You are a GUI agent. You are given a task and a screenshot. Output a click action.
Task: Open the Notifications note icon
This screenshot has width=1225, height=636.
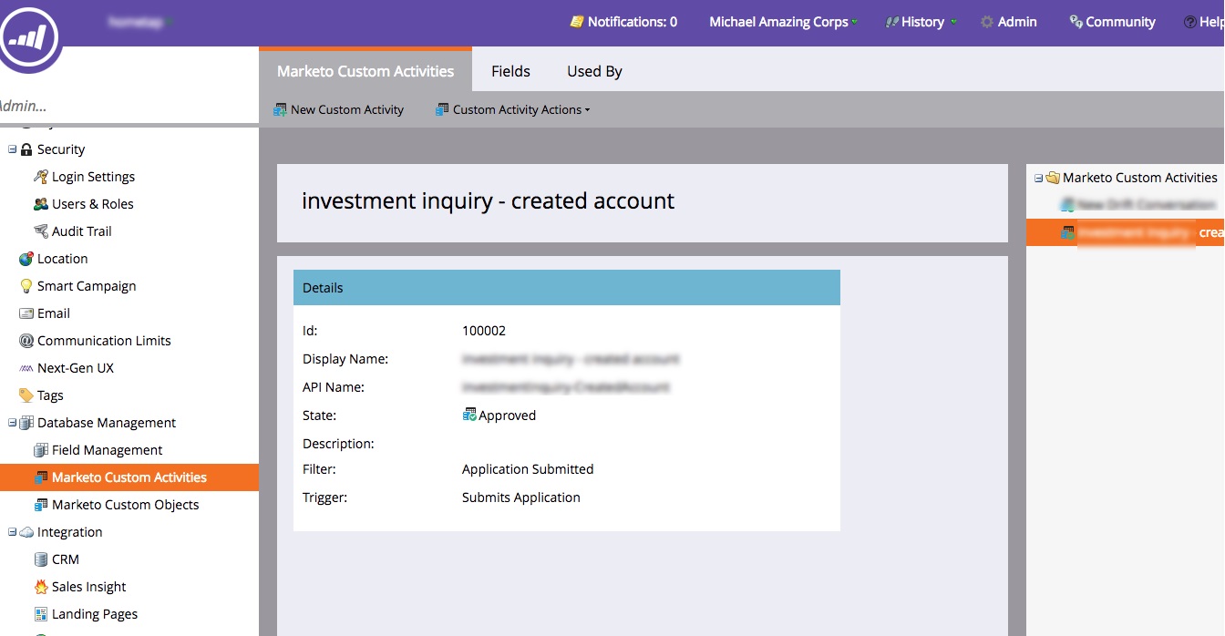[576, 22]
